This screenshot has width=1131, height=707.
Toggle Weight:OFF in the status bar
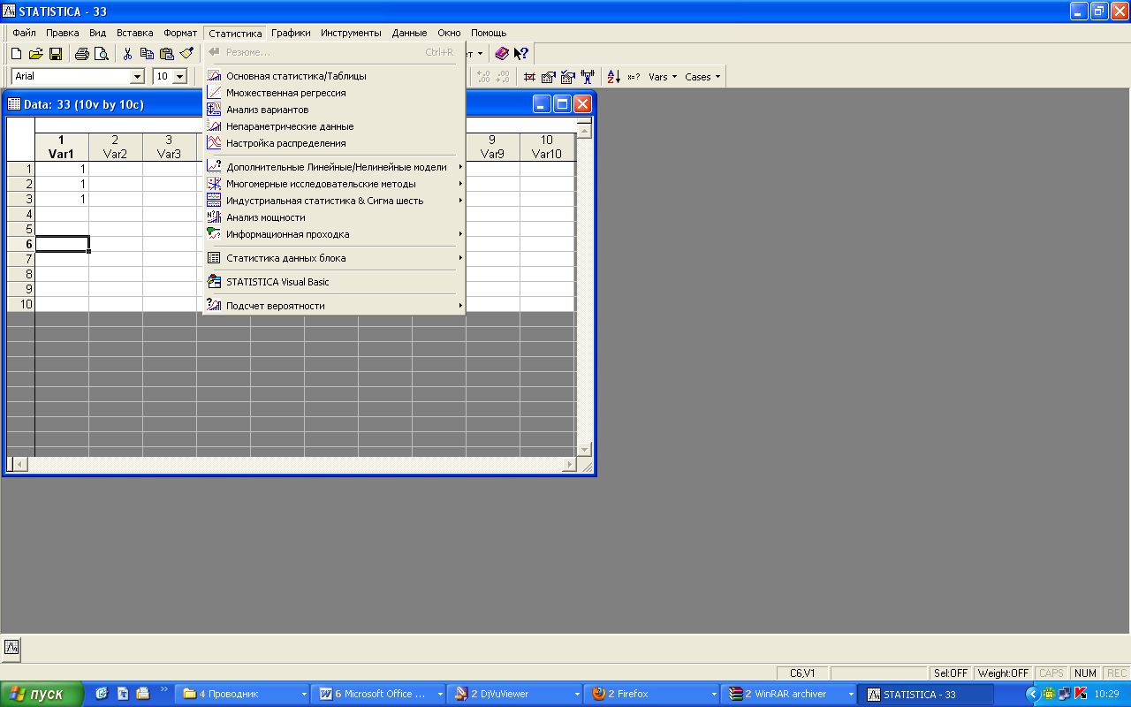point(1003,673)
